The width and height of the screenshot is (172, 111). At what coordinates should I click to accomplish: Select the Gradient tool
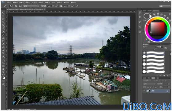pos(3,47)
